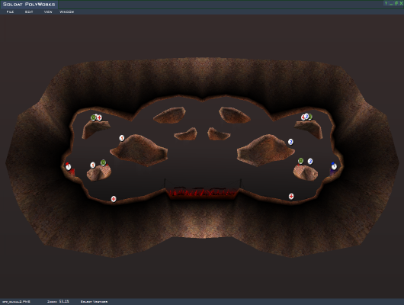The height and width of the screenshot is (305, 404).
Task: Open the Edit menu
Action: [x=29, y=12]
